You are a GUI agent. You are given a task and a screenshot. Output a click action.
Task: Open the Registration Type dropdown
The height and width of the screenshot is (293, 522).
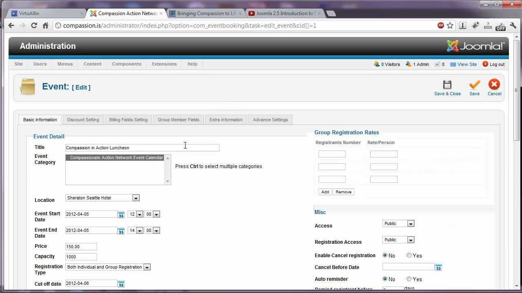[108, 267]
